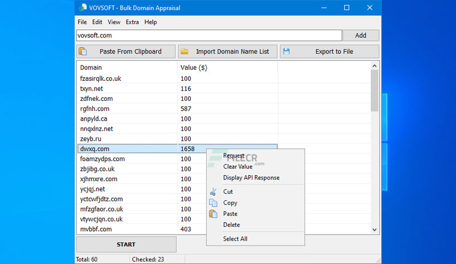Screen dimensions: 456x264
Task: Open the Extra menu
Action: click(132, 22)
